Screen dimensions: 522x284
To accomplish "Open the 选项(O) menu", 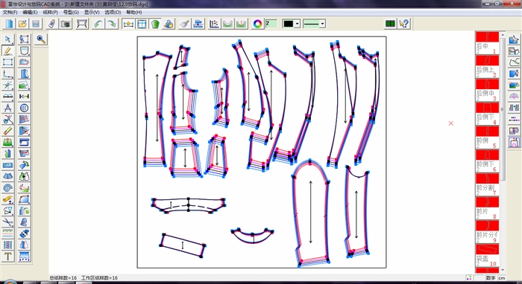I will pos(113,13).
